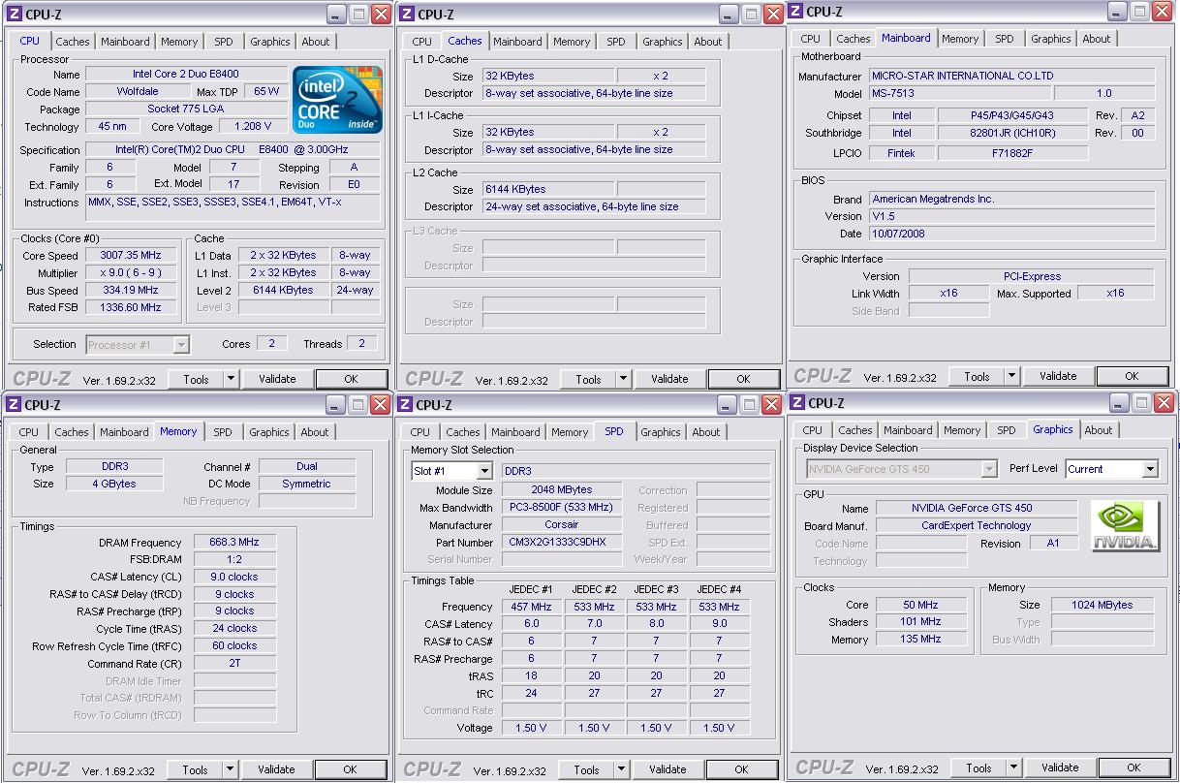This screenshot has width=1180, height=783.
Task: Click the memory manufacturer 'Corsair'
Action: point(561,525)
